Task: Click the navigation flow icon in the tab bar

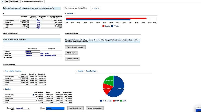Action: point(3,1)
